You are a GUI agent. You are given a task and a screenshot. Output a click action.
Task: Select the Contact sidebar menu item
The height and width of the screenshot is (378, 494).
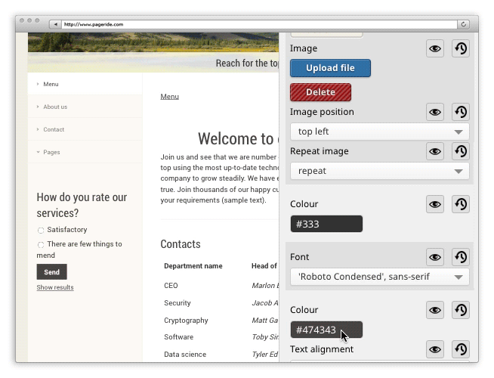[x=54, y=129]
